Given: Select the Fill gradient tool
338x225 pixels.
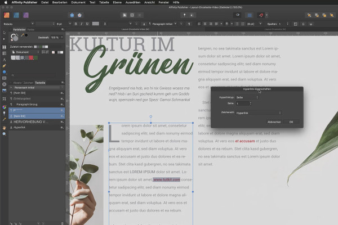Looking at the screenshot, I should (4, 107).
